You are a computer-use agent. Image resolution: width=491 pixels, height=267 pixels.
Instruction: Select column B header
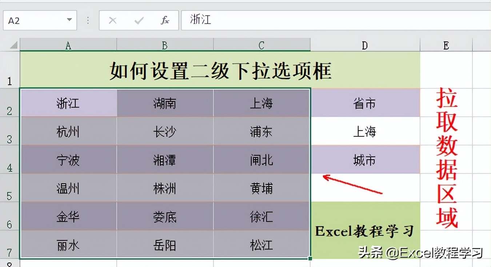[165, 45]
